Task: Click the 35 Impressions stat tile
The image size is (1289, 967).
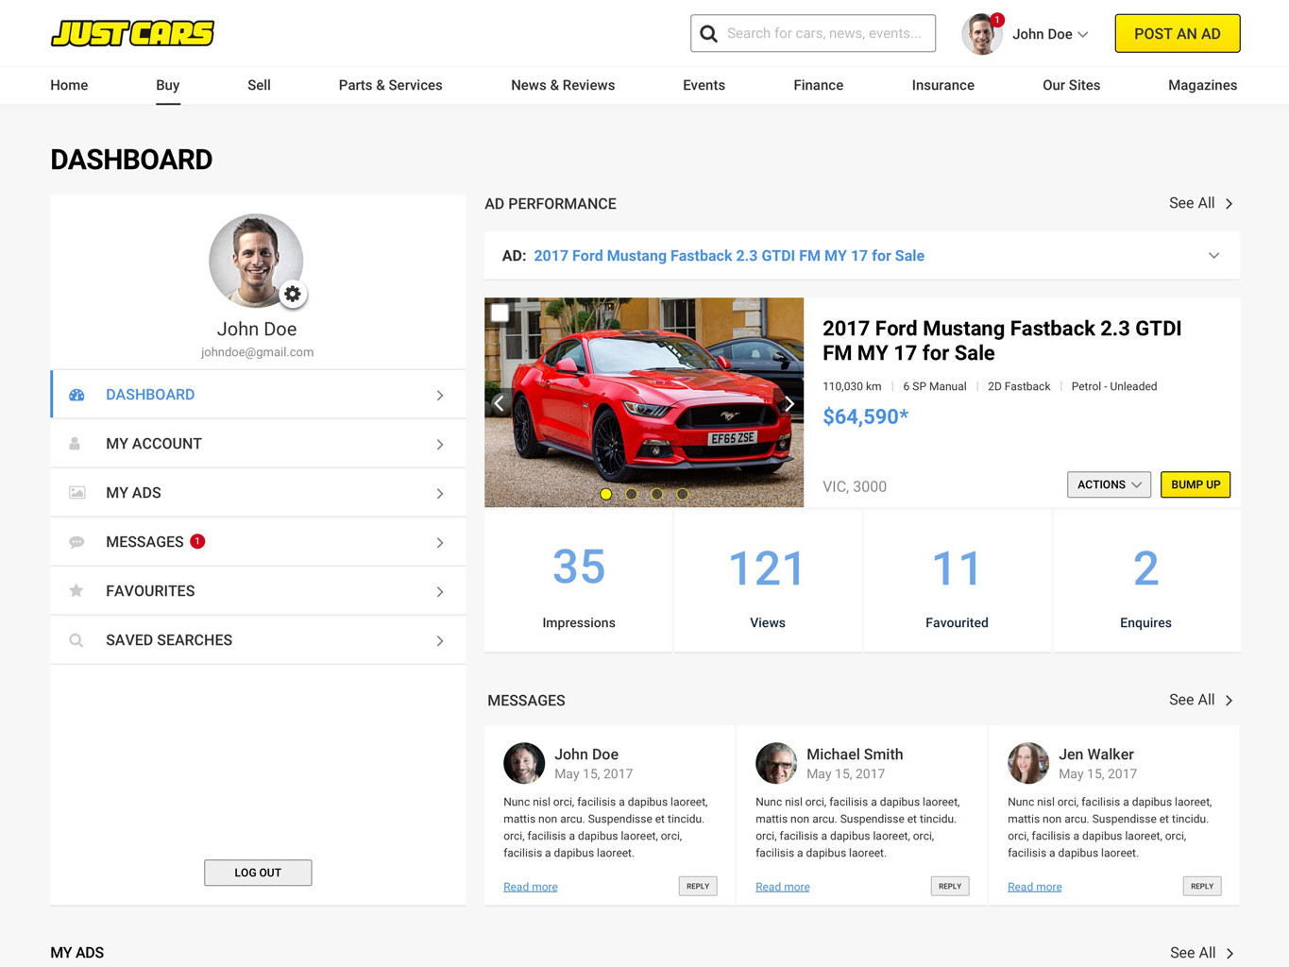Action: pyautogui.click(x=579, y=581)
